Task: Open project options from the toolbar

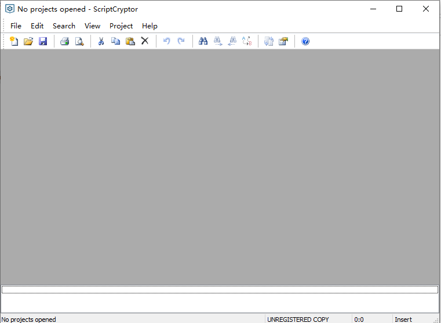Action: [x=283, y=41]
